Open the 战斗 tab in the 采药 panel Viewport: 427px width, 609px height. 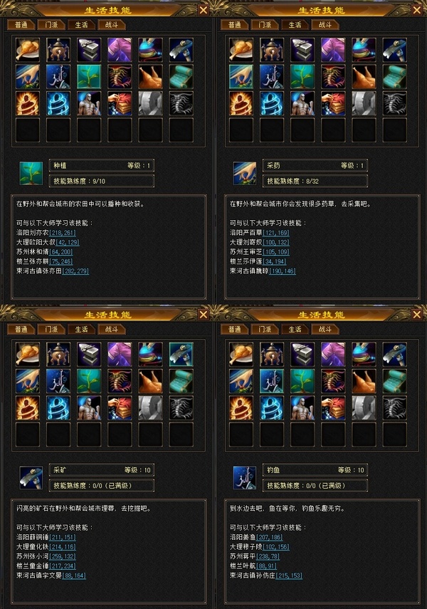point(325,25)
